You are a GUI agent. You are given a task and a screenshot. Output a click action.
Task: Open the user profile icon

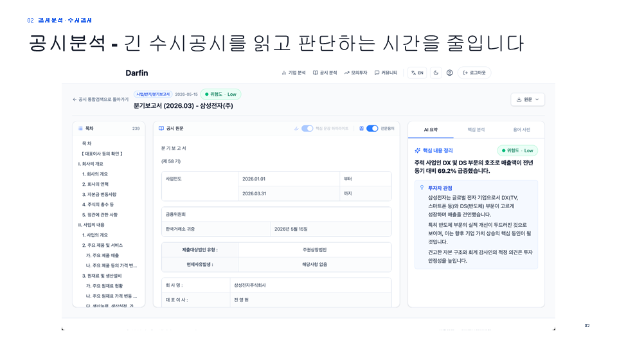pos(450,73)
